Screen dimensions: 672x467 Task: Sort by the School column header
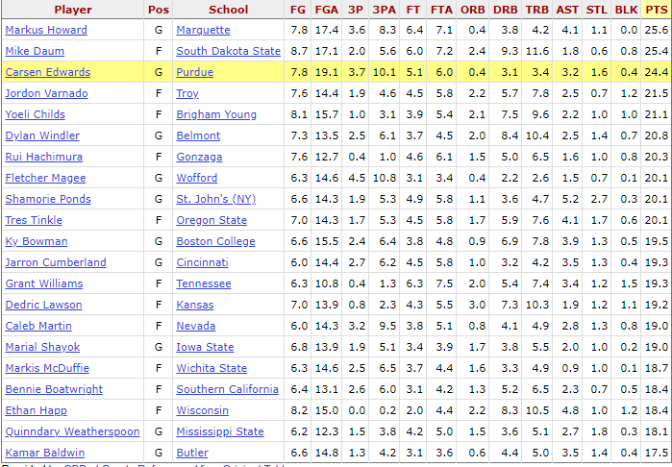pos(229,10)
